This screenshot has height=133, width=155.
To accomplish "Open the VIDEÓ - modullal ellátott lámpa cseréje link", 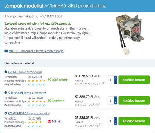I will pyautogui.click(x=36, y=51).
